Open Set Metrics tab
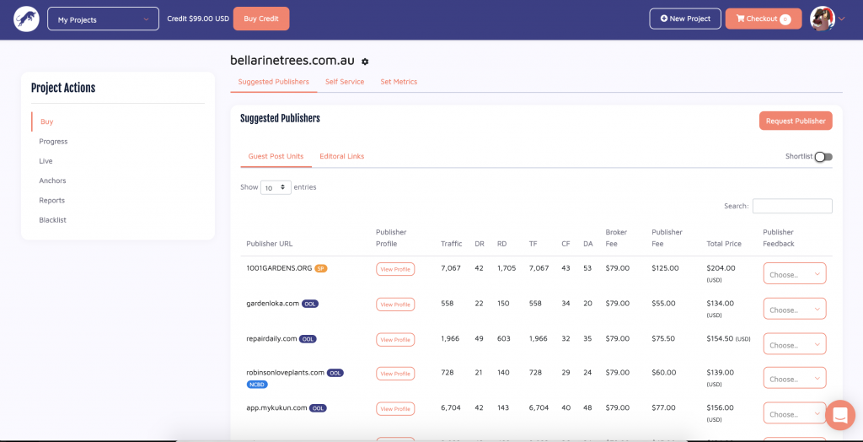Screen dimensions: 863x442 399,82
